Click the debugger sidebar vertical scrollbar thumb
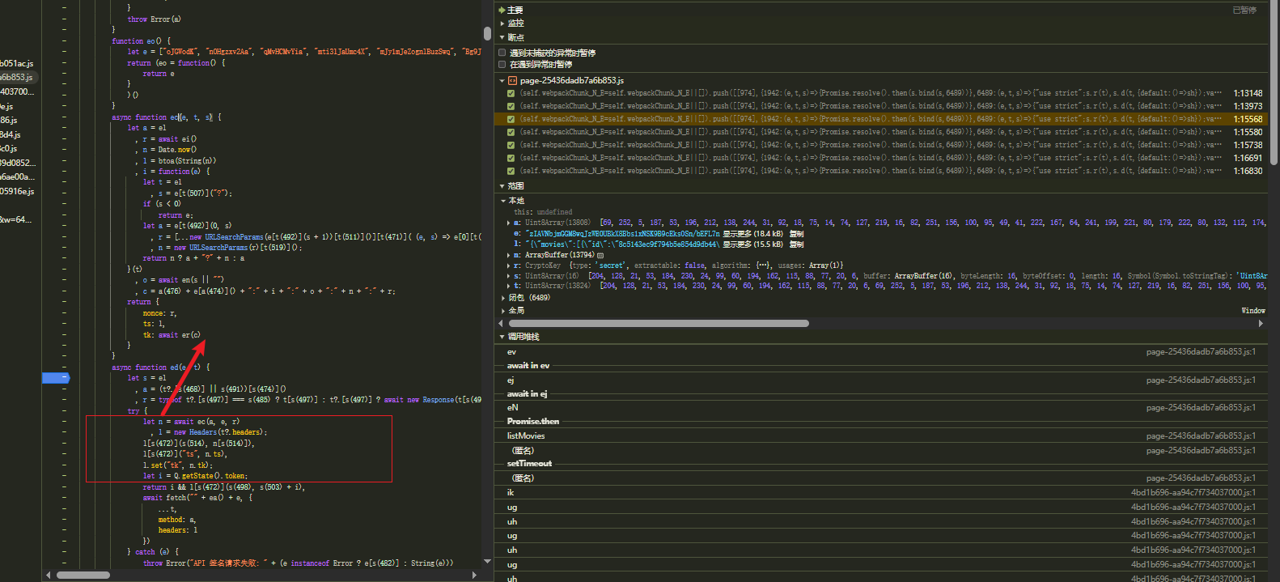1280x582 pixels. click(1274, 83)
